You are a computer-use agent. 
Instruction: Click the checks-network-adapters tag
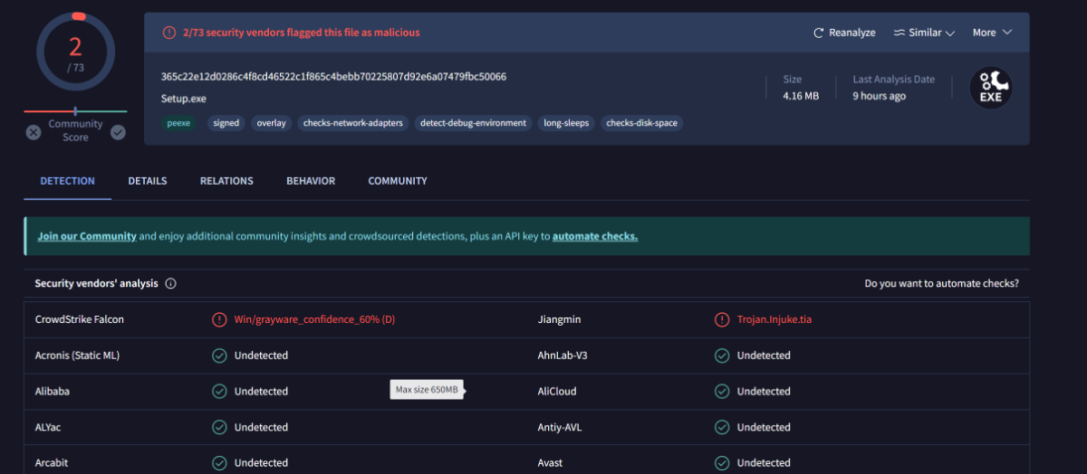coord(352,123)
